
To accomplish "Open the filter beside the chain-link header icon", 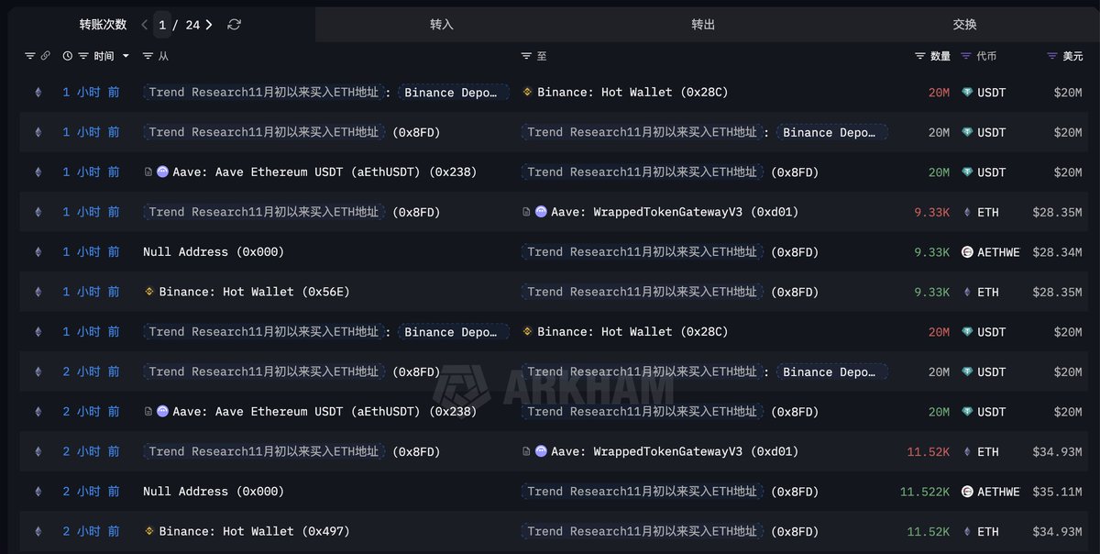I will [x=29, y=56].
